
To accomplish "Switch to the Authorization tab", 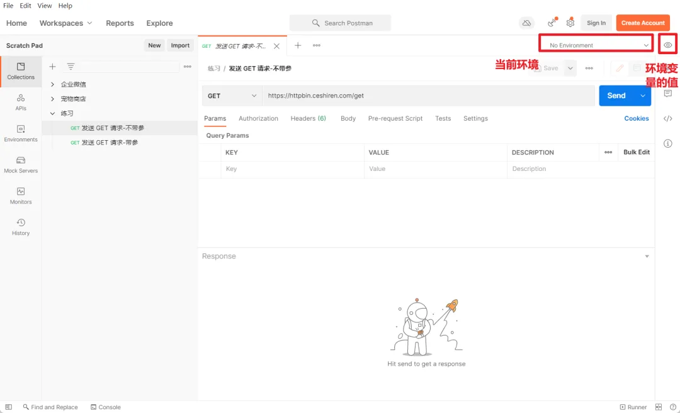I will click(x=259, y=119).
